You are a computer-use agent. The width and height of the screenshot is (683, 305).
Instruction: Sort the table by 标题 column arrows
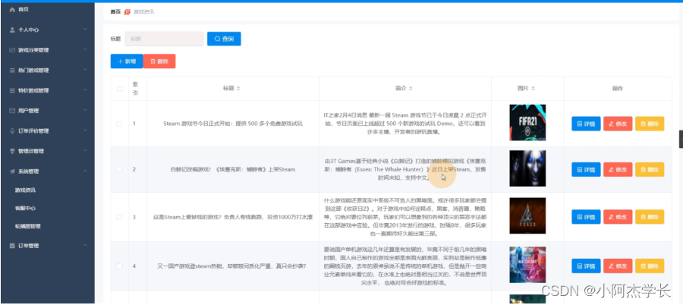(238, 89)
